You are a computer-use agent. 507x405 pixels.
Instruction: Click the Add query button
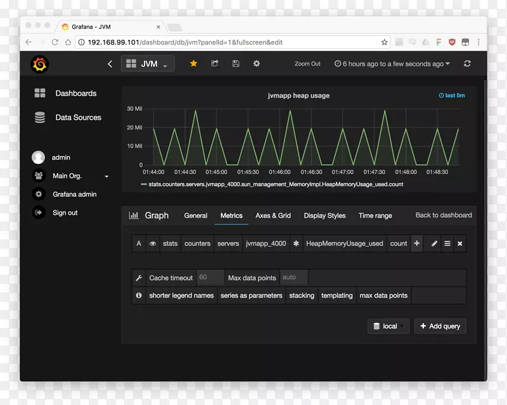440,327
